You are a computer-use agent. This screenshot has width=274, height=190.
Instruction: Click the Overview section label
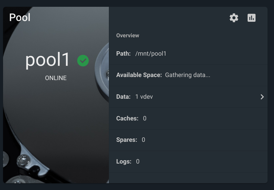(x=128, y=36)
